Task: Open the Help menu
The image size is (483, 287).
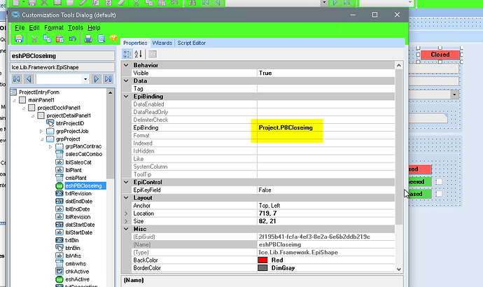Action: pyautogui.click(x=94, y=28)
